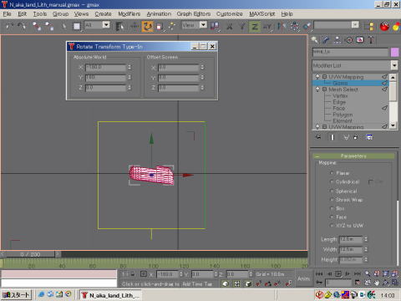Click the Go to Start playback button
Screen dimensions: 401x301
coord(319,273)
